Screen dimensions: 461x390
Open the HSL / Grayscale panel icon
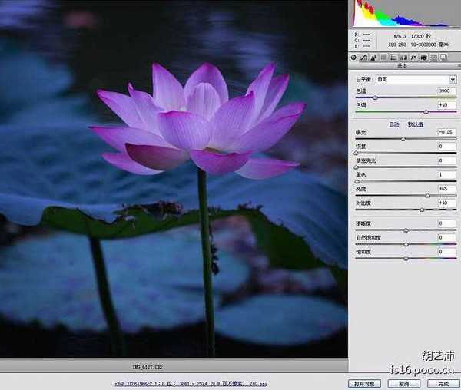pos(384,58)
